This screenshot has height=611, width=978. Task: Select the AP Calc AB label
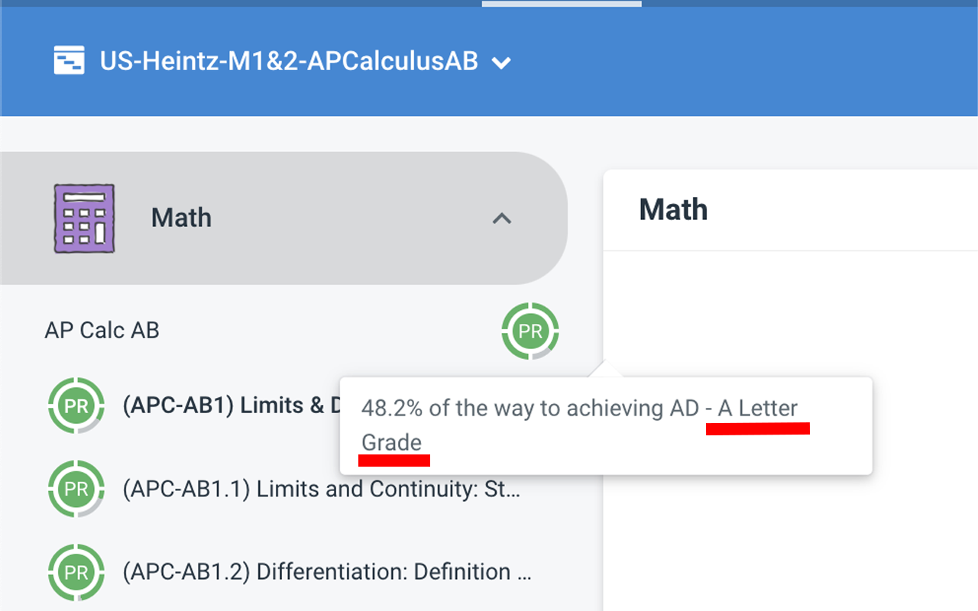click(x=102, y=331)
